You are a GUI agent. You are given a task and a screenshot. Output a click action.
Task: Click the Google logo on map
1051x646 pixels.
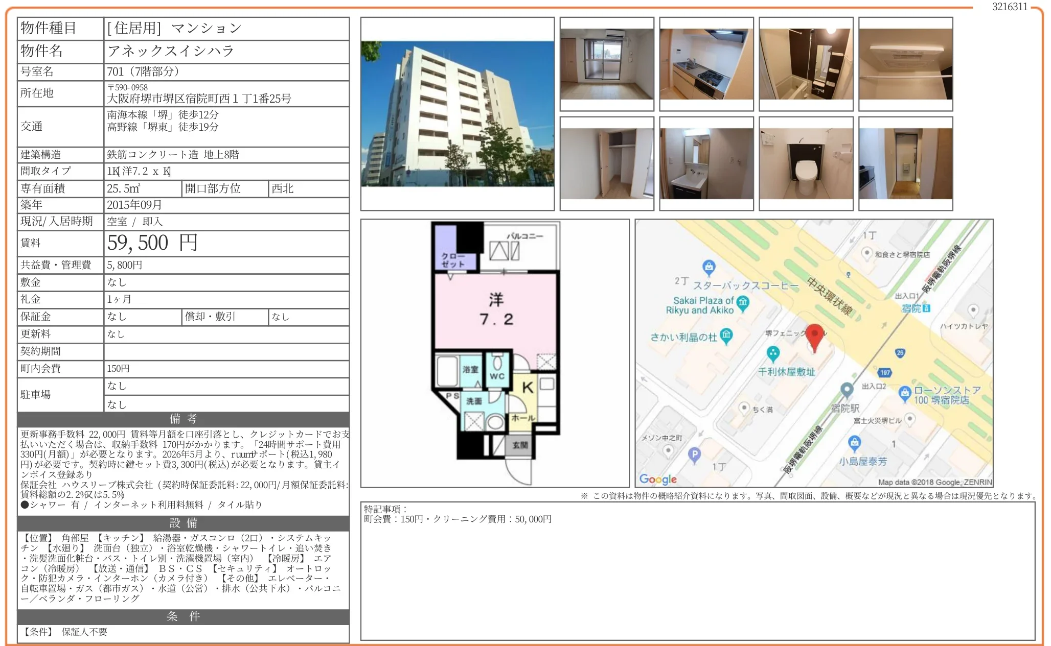(658, 479)
